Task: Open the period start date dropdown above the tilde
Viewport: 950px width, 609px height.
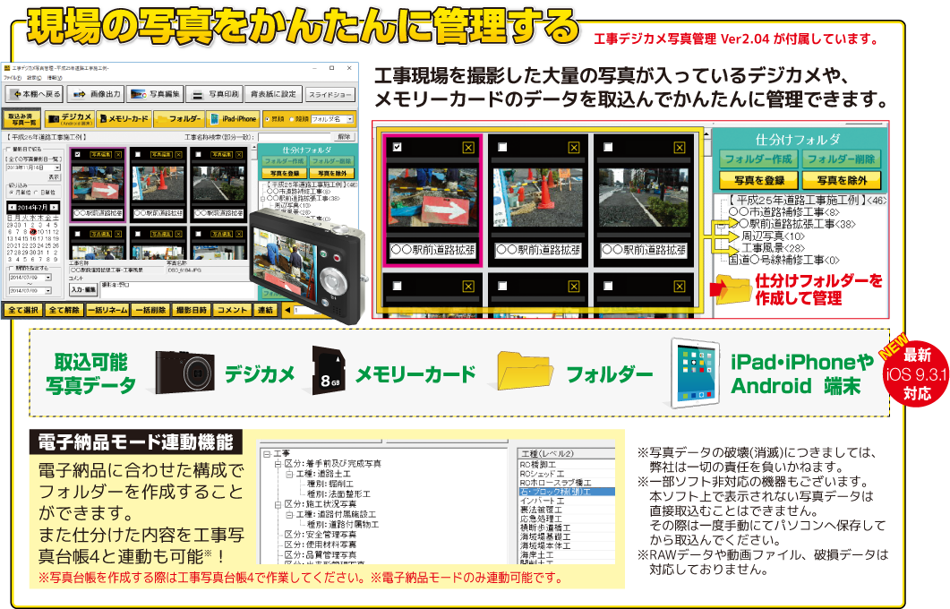Action: (x=47, y=278)
